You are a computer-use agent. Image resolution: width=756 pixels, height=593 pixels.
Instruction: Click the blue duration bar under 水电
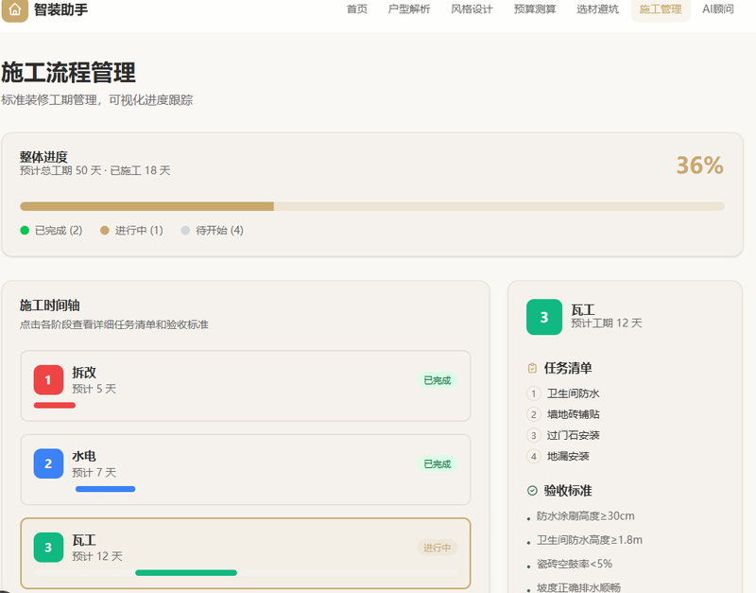[x=105, y=489]
